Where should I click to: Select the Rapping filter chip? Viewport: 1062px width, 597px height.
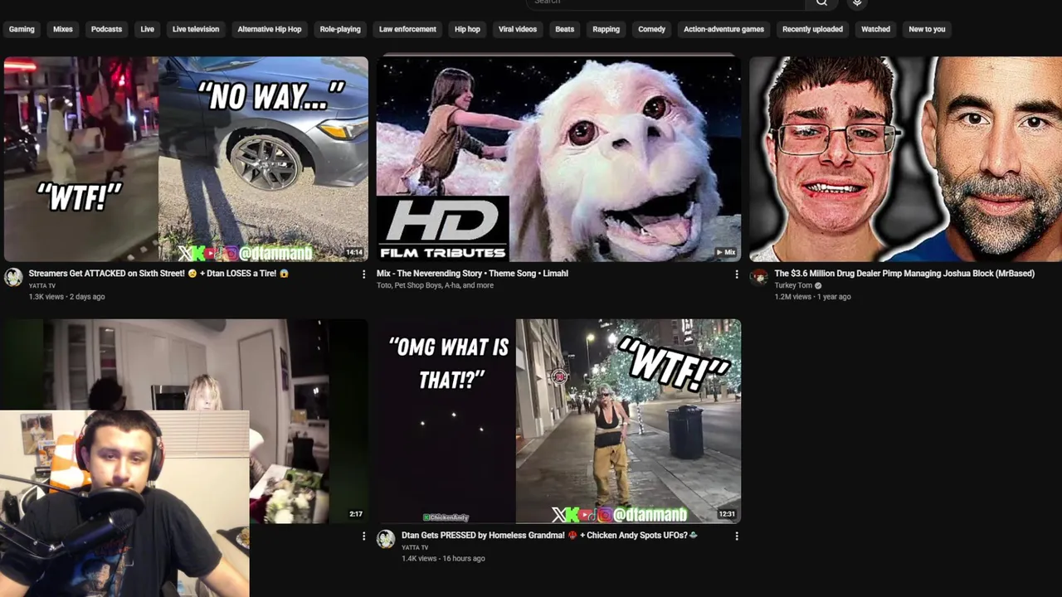(x=606, y=29)
